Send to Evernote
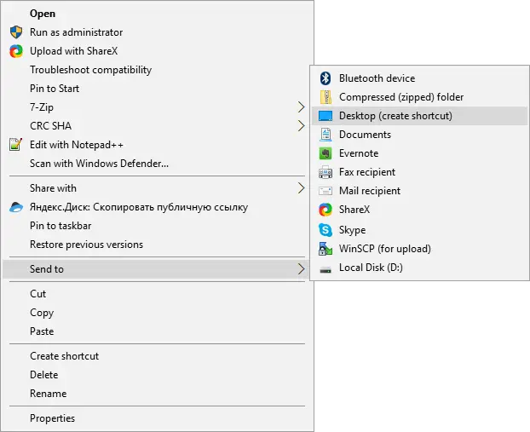 [x=419, y=153]
